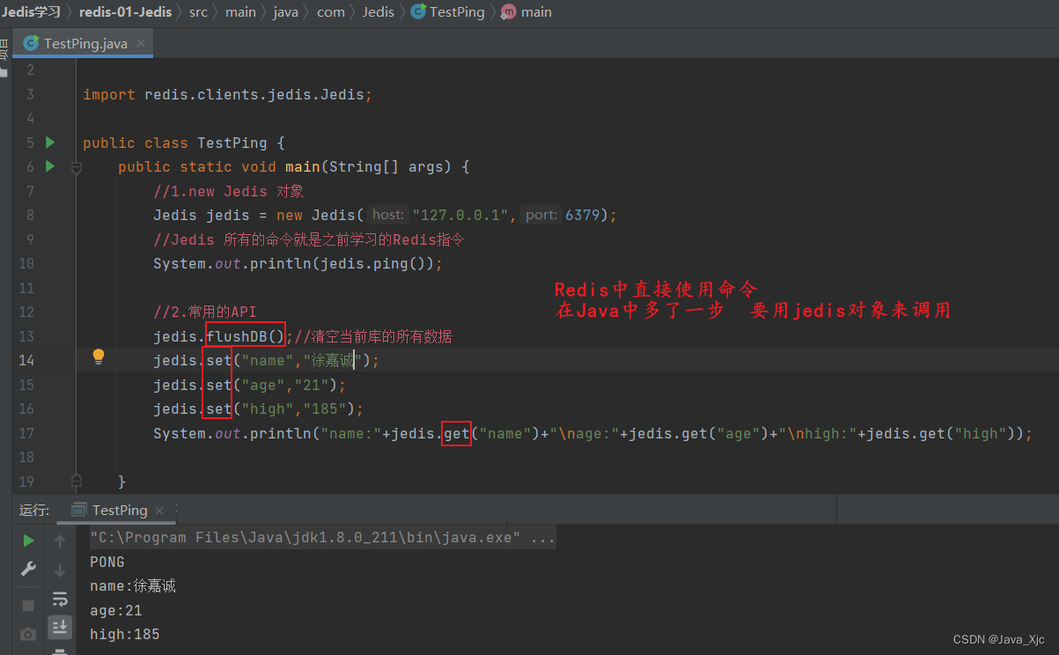This screenshot has height=655, width=1059.
Task: Run main method via gutter arrow on line 6
Action: (x=50, y=166)
